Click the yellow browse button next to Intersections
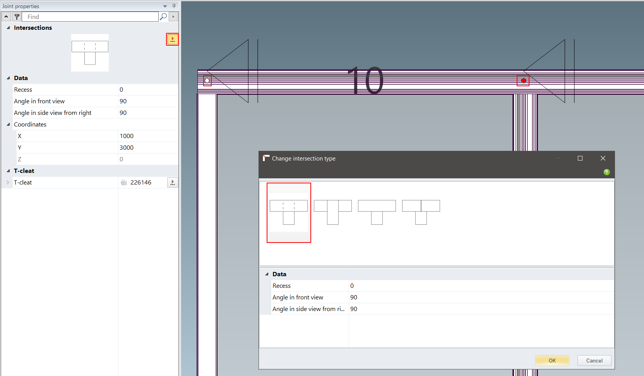Image resolution: width=644 pixels, height=376 pixels. tap(172, 39)
